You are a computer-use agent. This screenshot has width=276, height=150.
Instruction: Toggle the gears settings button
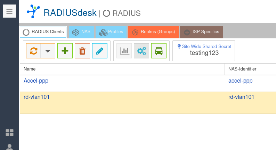coord(141,51)
